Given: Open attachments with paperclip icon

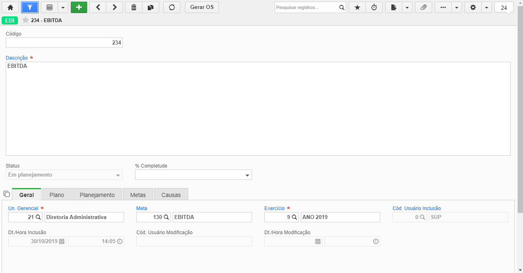Looking at the screenshot, I should point(424,7).
